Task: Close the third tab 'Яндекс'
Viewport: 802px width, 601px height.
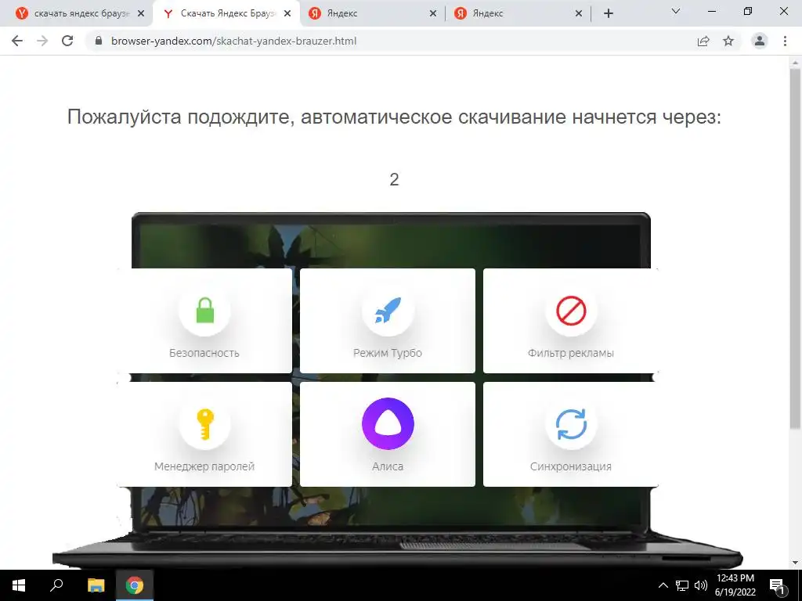Action: [x=433, y=14]
